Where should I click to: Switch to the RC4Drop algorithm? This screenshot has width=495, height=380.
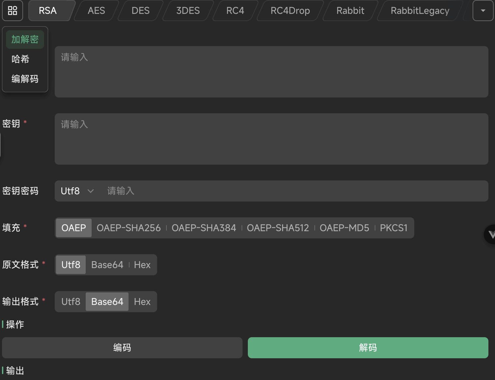pos(289,11)
